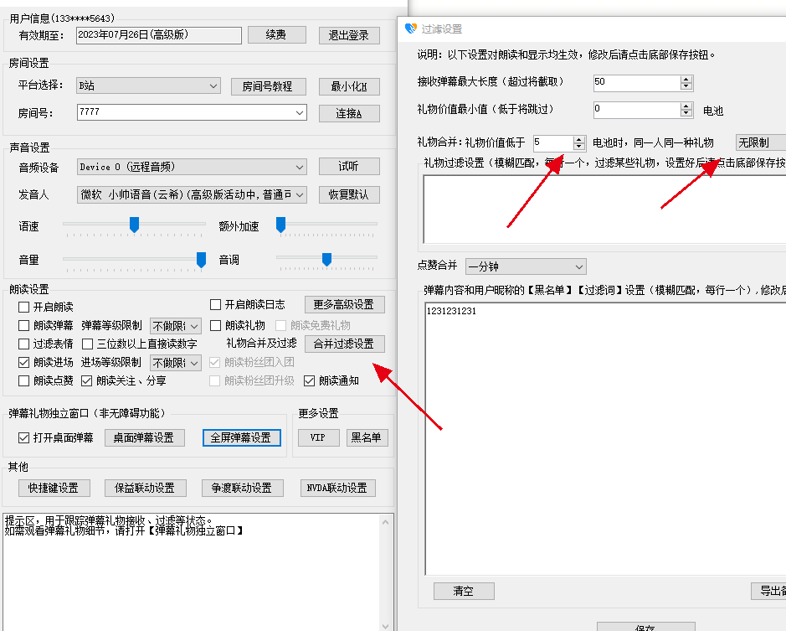
Task: Toggle the 过滤表情 checkbox
Action: point(23,344)
